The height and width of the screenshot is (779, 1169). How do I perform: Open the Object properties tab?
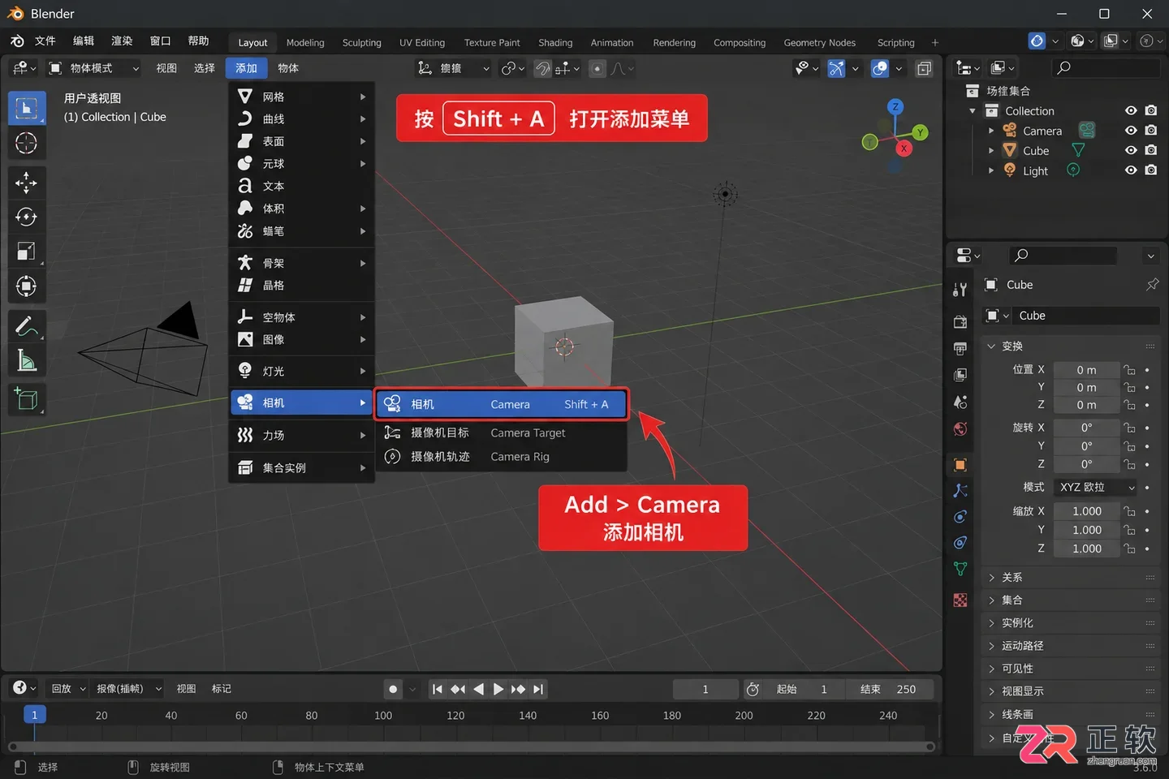pos(960,465)
